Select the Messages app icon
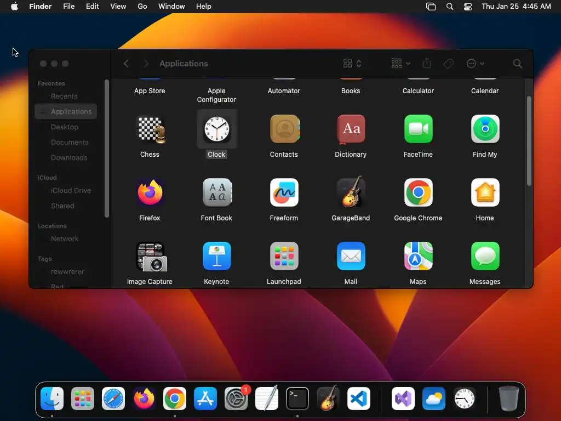This screenshot has width=561, height=421. [485, 257]
